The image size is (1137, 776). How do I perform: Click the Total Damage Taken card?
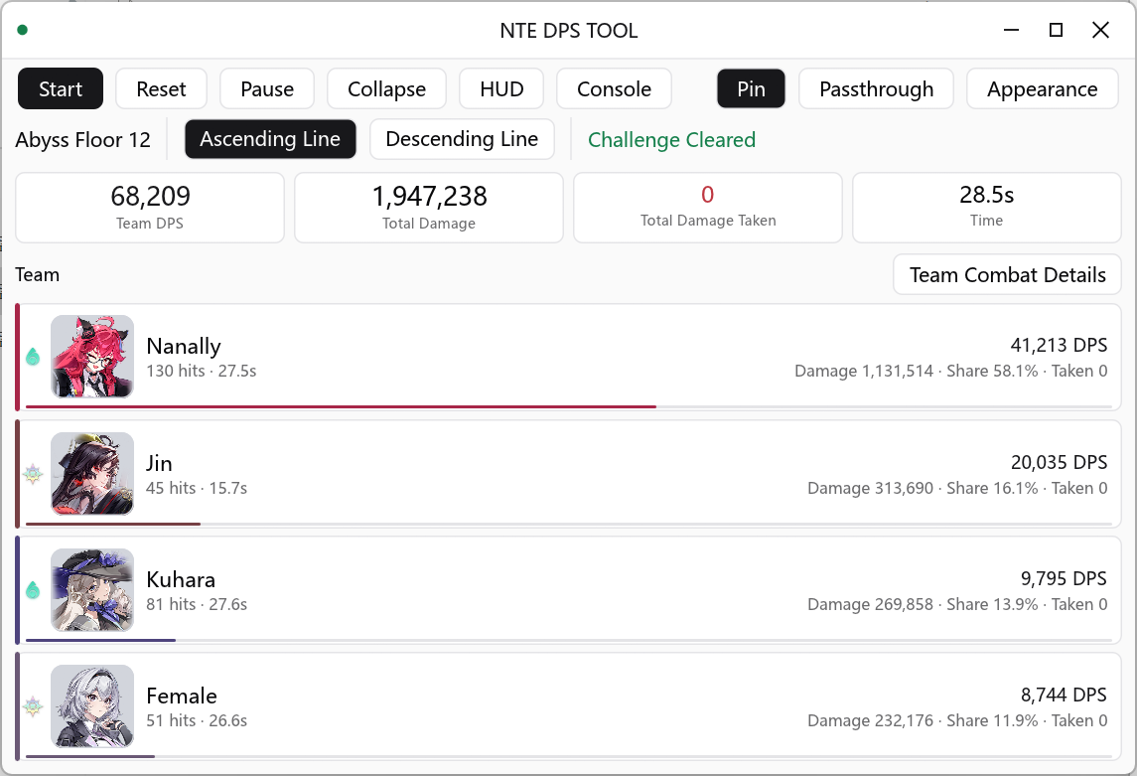(x=708, y=208)
